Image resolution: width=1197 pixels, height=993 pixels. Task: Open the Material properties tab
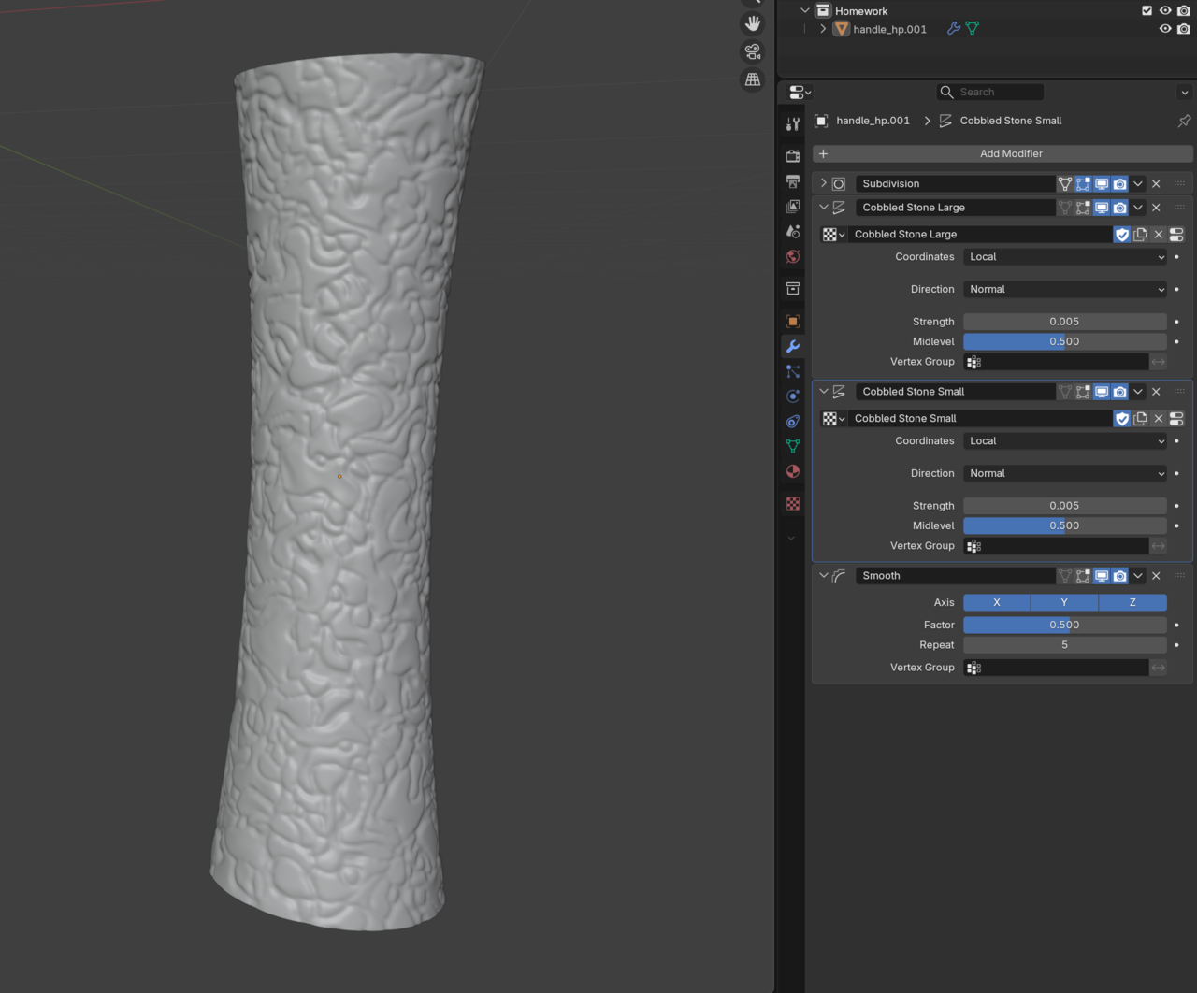(x=793, y=471)
